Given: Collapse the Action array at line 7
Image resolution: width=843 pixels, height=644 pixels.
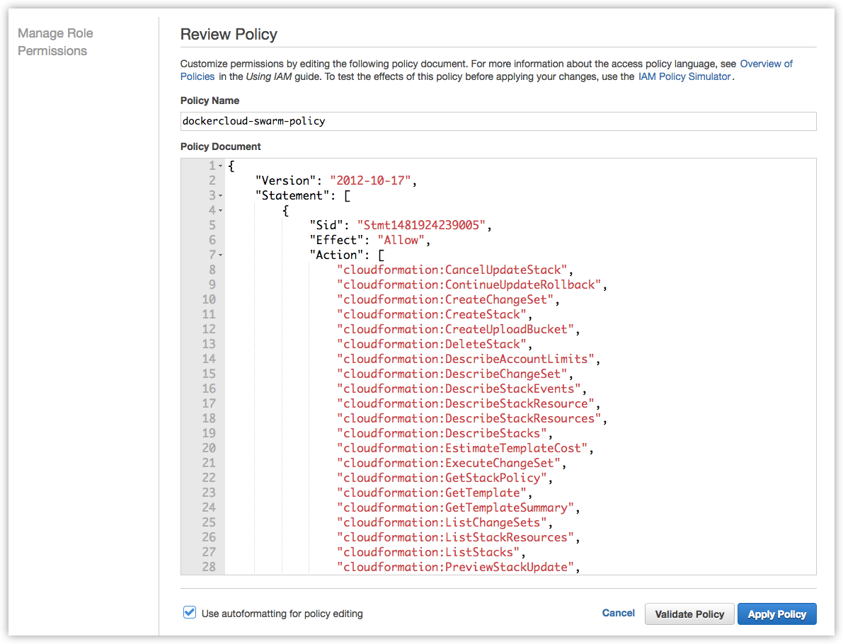Looking at the screenshot, I should point(220,255).
